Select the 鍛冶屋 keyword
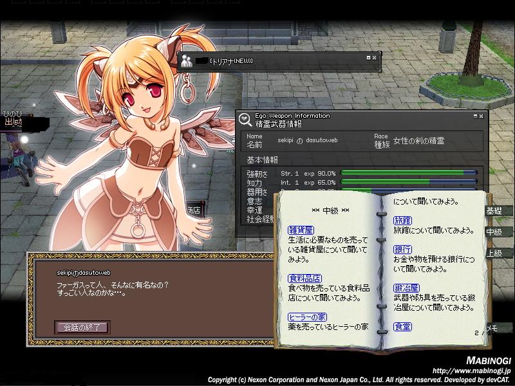Image resolution: width=515 pixels, height=386 pixels. tap(407, 288)
